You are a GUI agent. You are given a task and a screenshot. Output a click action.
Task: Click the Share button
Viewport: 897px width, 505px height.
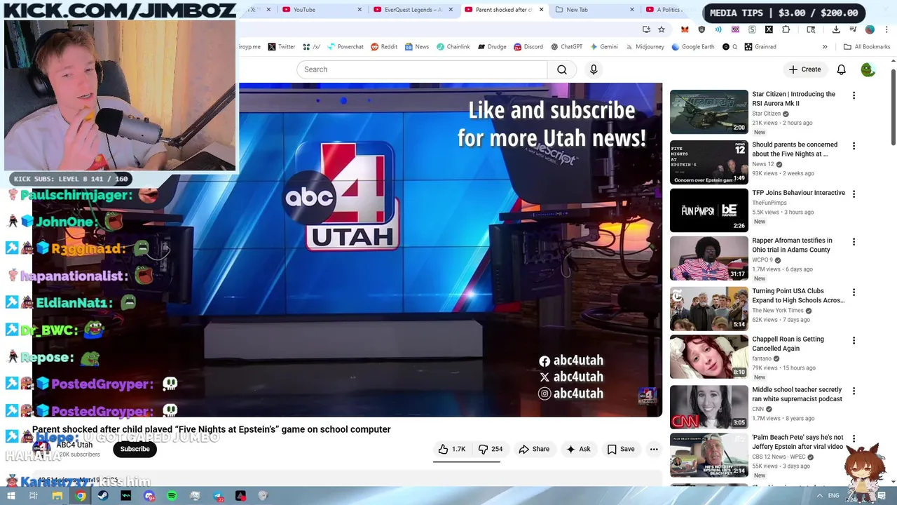click(533, 449)
